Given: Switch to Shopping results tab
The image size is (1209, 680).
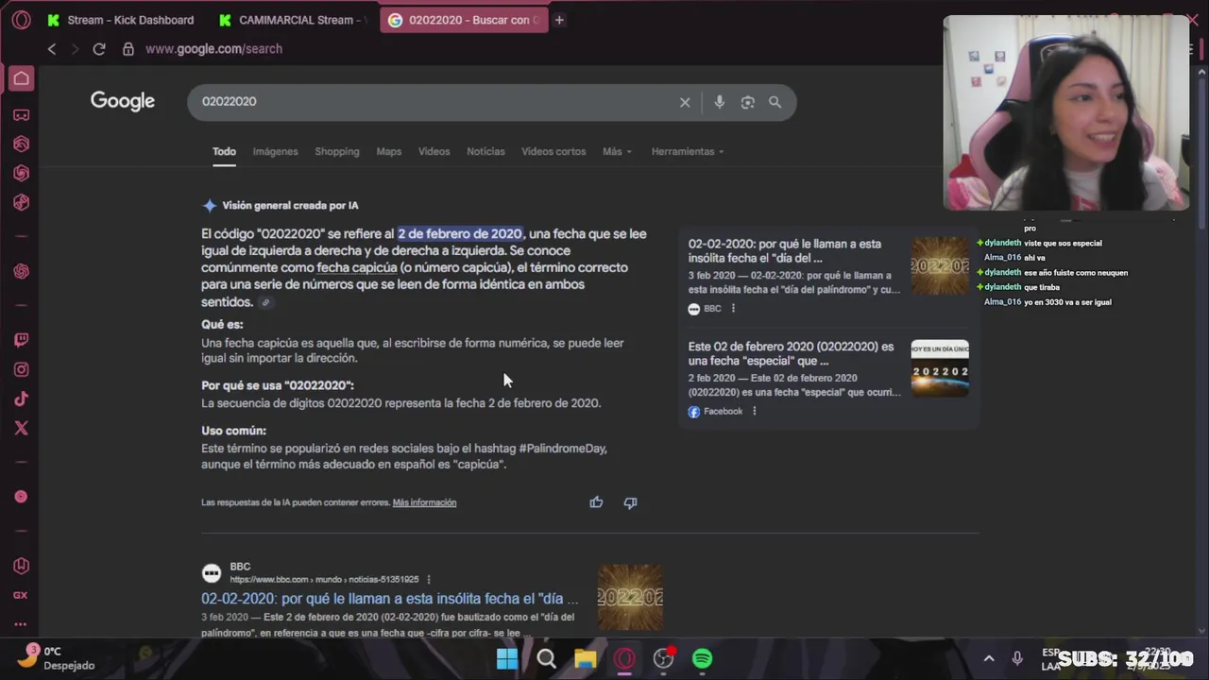Looking at the screenshot, I should (x=337, y=152).
